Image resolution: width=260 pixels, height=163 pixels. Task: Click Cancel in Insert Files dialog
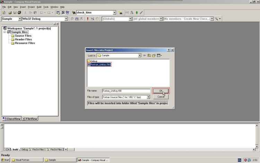[161, 97]
